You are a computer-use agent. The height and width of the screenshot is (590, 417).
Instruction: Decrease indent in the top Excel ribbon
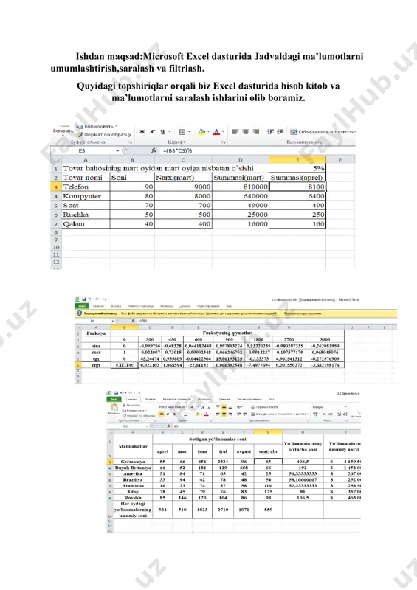tap(270, 132)
